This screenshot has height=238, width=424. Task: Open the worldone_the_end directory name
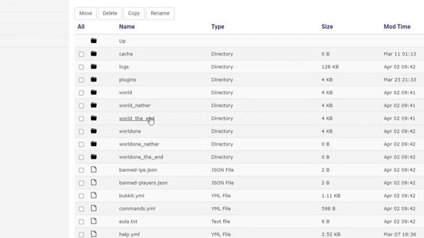point(141,157)
